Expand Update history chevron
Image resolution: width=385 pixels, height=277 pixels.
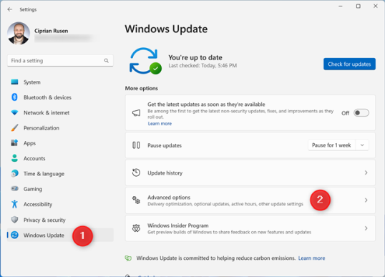click(366, 172)
